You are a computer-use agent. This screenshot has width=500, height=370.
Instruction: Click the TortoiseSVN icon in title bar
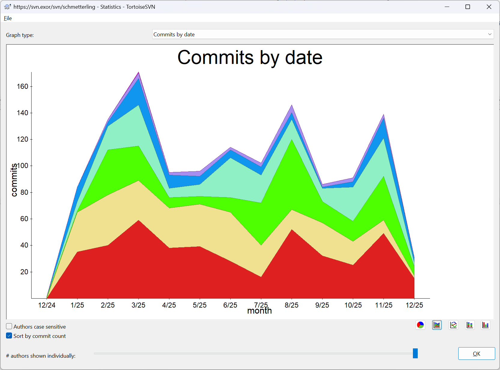[7, 7]
